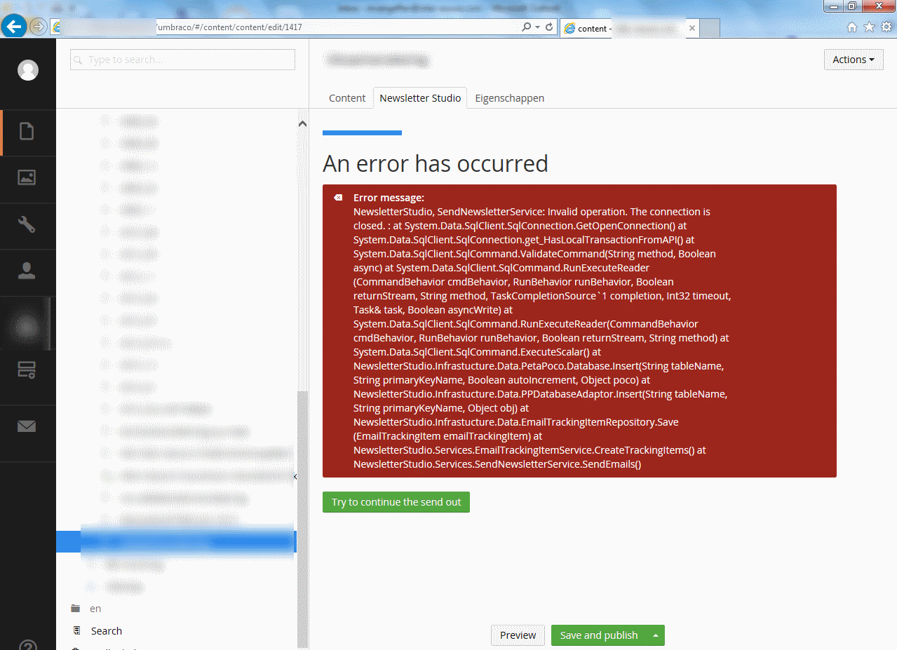
Task: Click the 'Error message:' label
Action: tap(389, 198)
